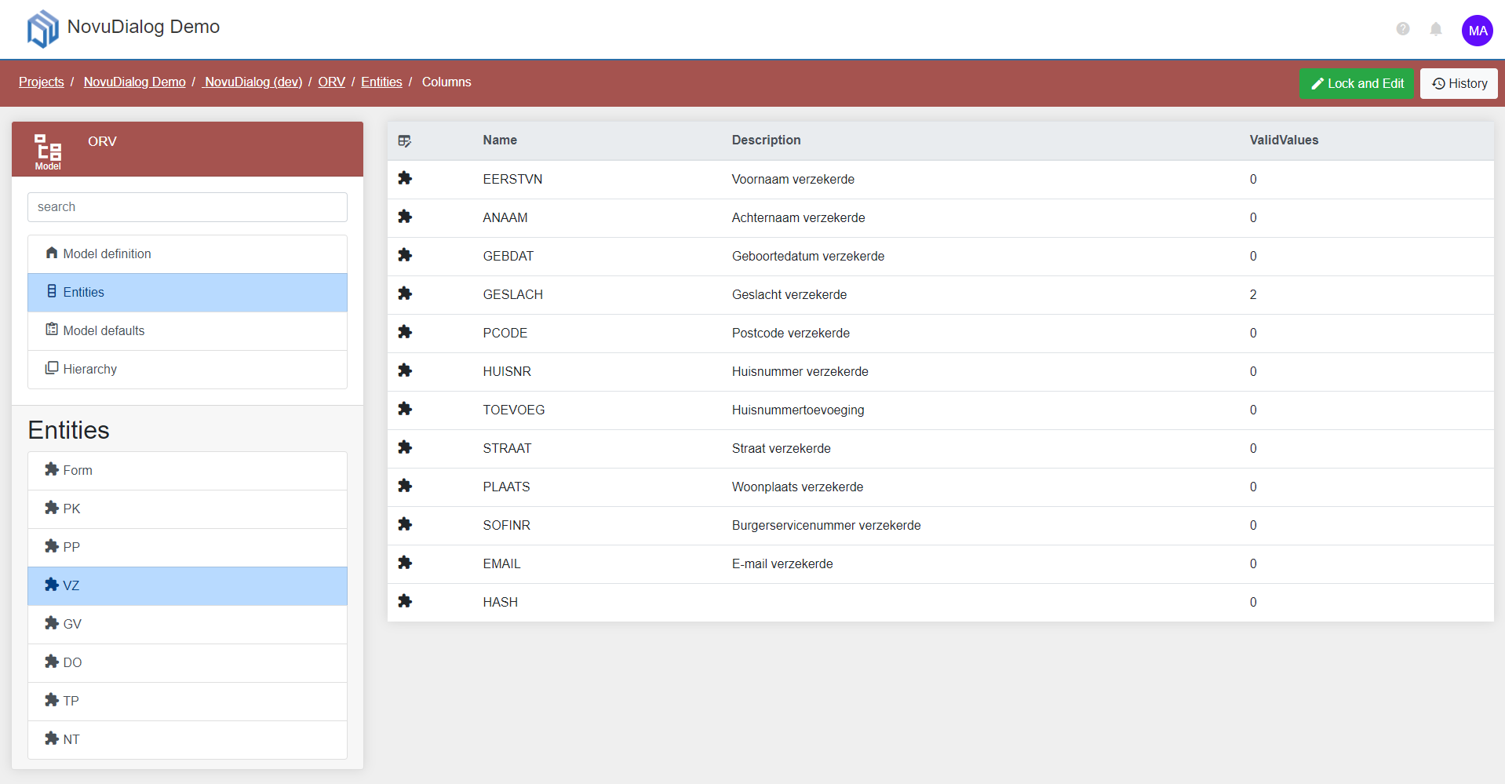Open the History button
Screen dimensions: 1505x784
(x=1459, y=83)
